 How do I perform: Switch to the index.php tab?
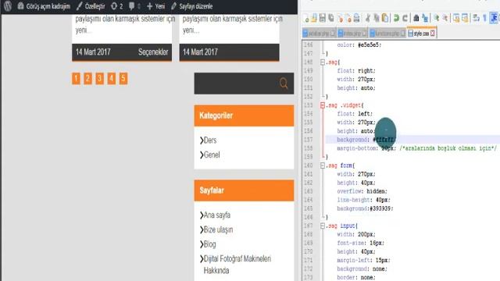[x=352, y=33]
